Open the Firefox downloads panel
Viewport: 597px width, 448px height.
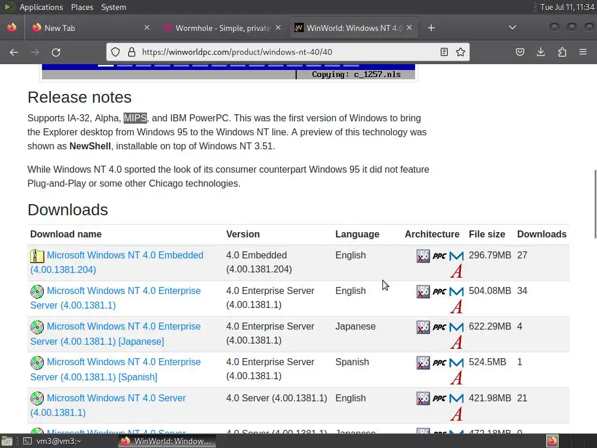[x=540, y=52]
